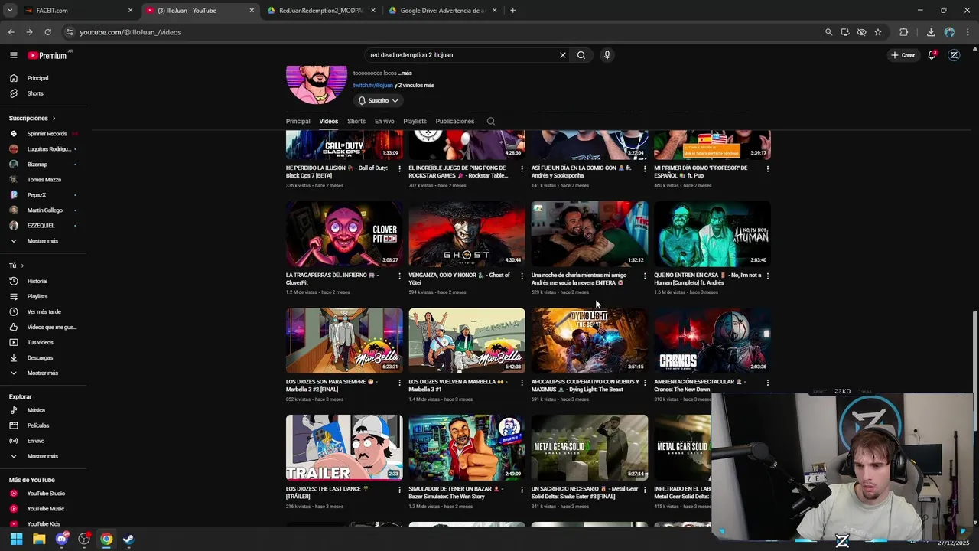Image resolution: width=979 pixels, height=551 pixels.
Task: Open options menu for Ghost of Yōtei video
Action: coord(522,275)
